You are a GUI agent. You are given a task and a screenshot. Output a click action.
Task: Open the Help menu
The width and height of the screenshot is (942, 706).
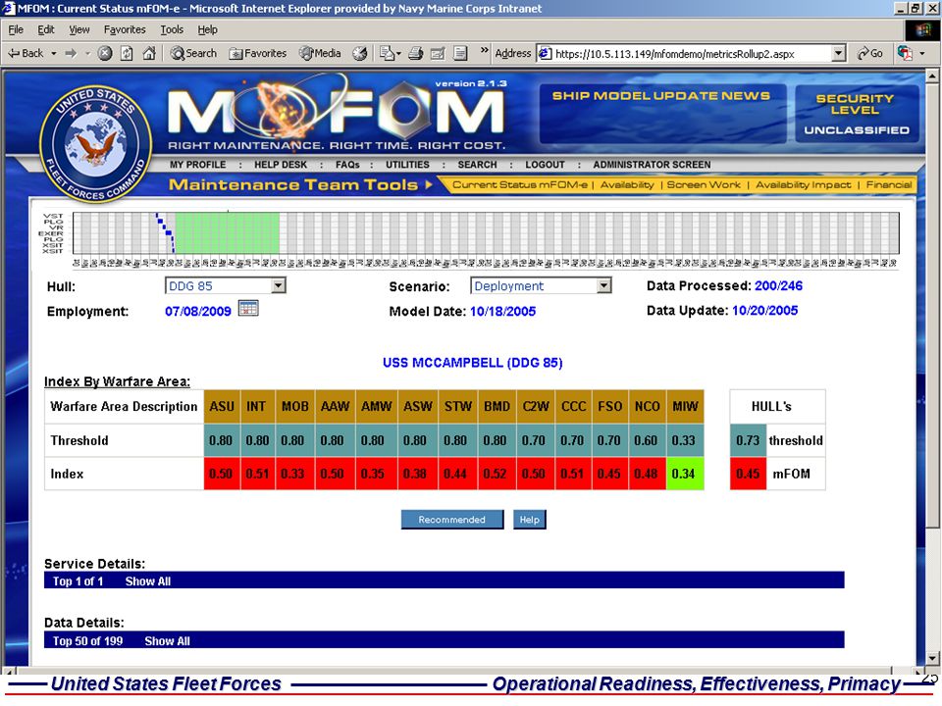pyautogui.click(x=207, y=29)
